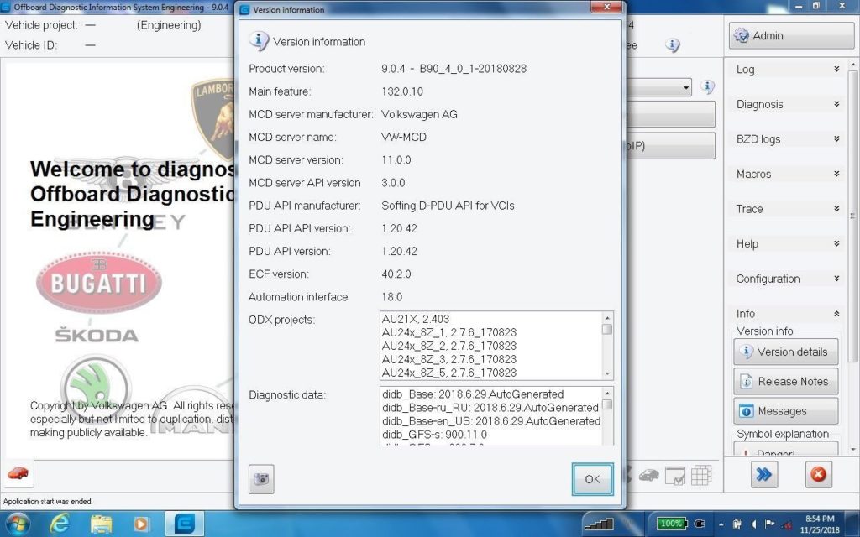The width and height of the screenshot is (860, 537).
Task: Click the ODX projects list scrollbar down arrow
Action: pyautogui.click(x=607, y=373)
